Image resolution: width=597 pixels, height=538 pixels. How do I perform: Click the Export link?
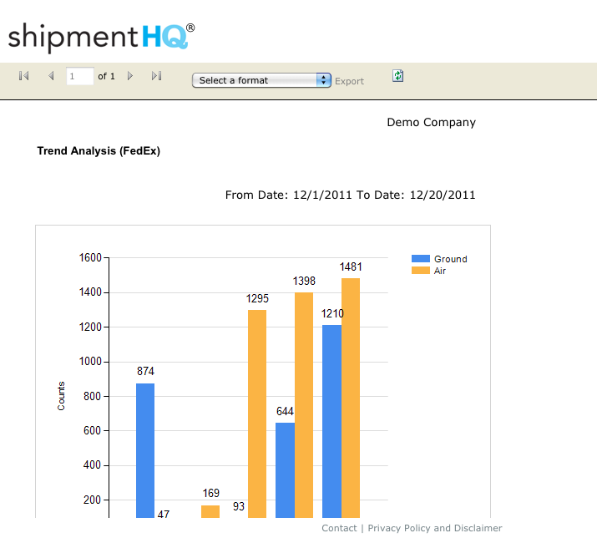[349, 81]
